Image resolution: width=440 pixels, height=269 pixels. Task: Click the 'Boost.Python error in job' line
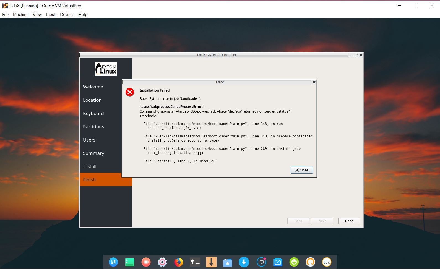(x=170, y=98)
